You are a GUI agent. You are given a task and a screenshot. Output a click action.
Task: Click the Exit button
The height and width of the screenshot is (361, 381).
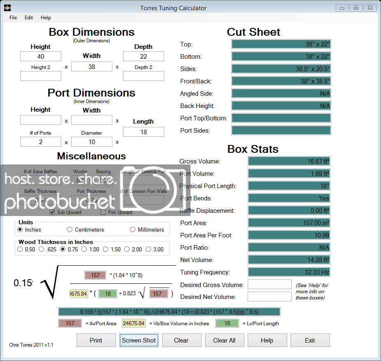pyautogui.click(x=310, y=340)
